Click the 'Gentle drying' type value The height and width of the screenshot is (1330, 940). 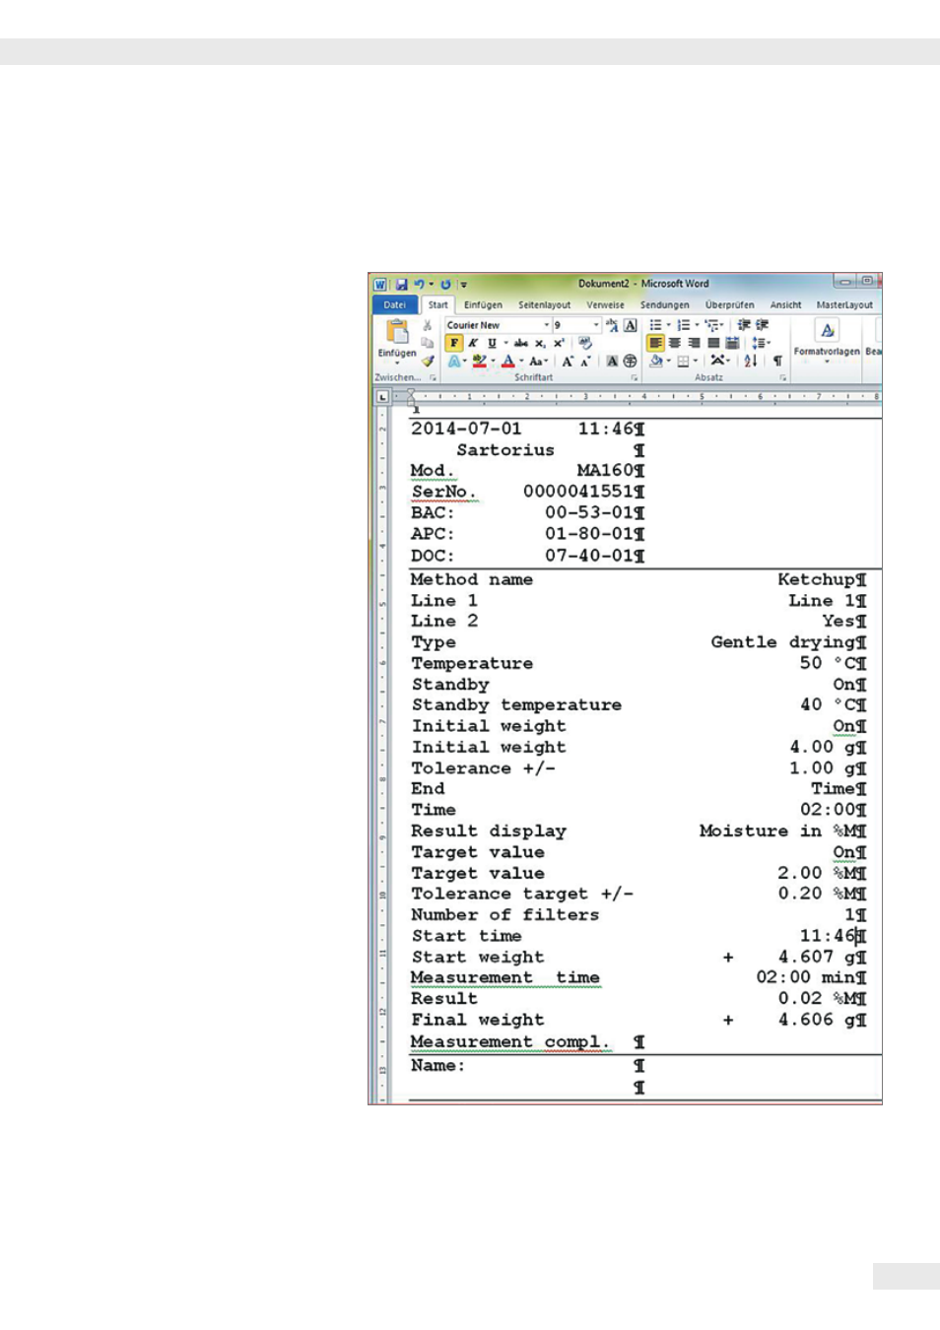pyautogui.click(x=783, y=642)
